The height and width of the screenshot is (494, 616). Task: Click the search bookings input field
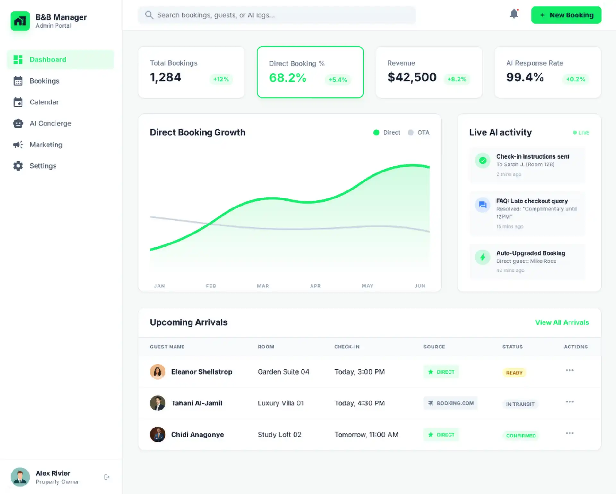[277, 15]
